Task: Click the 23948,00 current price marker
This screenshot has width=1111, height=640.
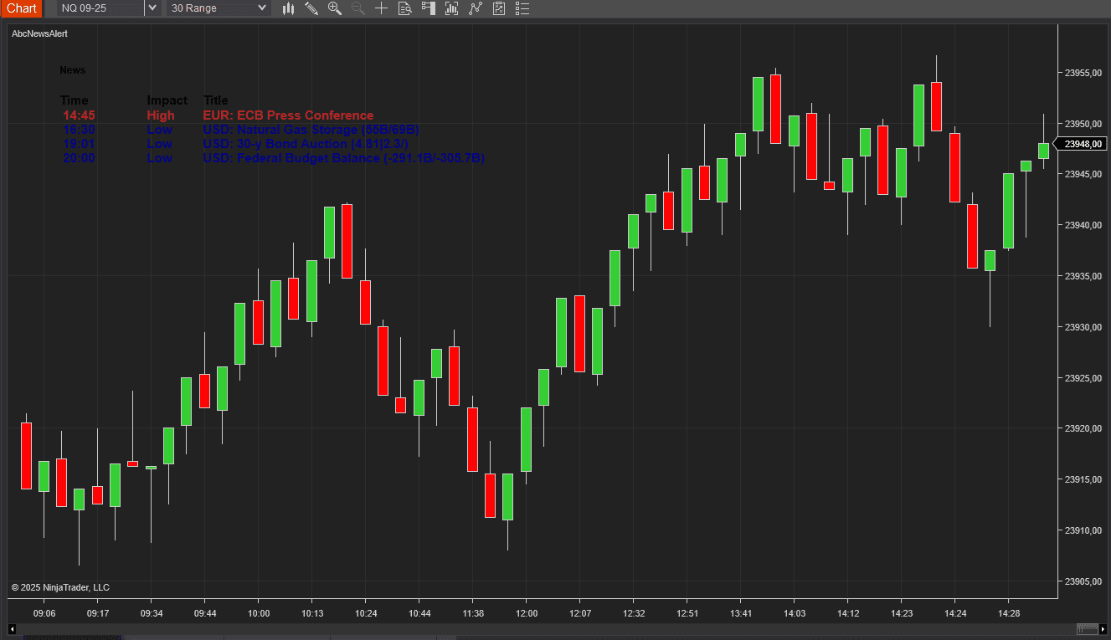Action: tap(1083, 144)
